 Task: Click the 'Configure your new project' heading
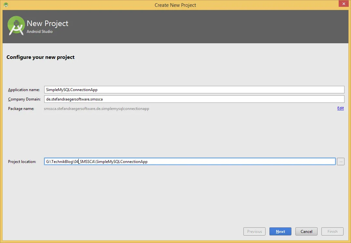pyautogui.click(x=41, y=57)
